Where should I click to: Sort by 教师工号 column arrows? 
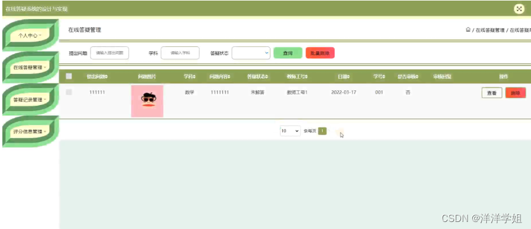pos(306,77)
